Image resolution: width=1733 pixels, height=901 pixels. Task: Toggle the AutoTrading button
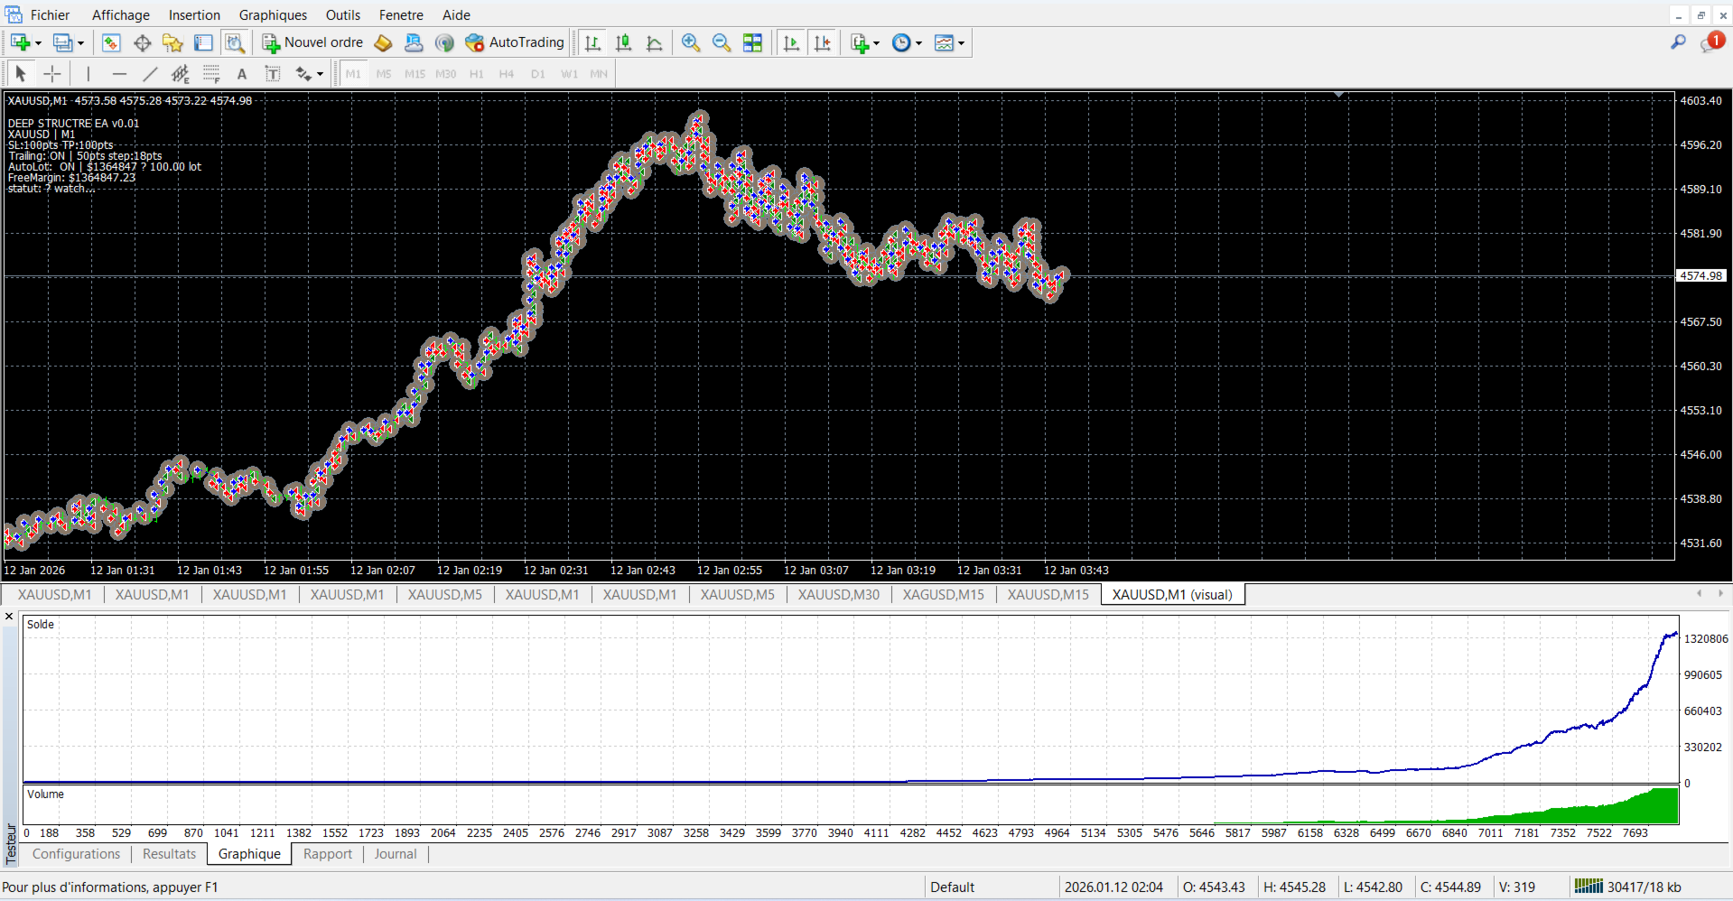point(514,42)
